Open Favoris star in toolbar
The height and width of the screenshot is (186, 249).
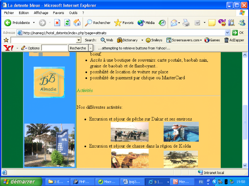[x=124, y=23]
